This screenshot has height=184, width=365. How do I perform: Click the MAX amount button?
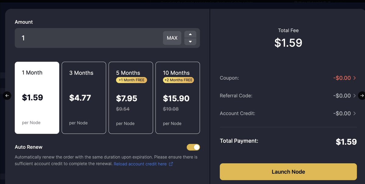pos(172,38)
